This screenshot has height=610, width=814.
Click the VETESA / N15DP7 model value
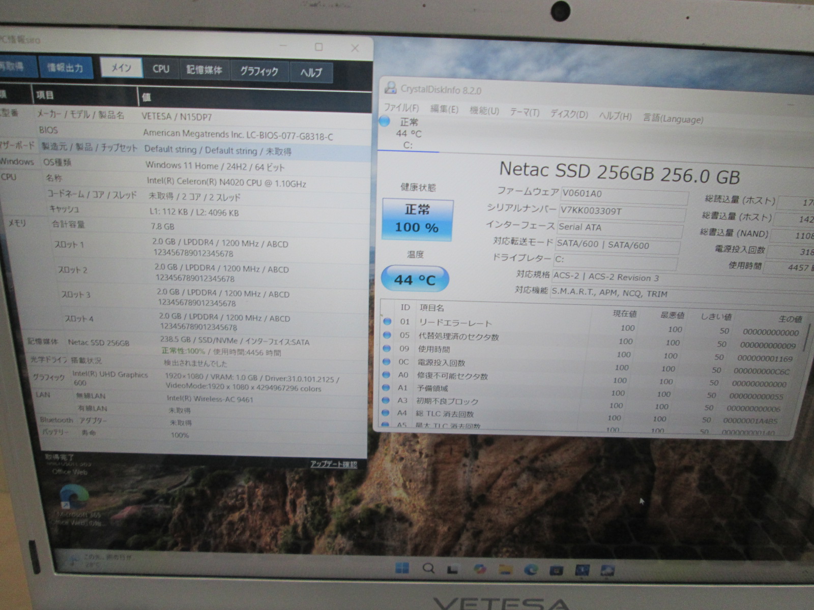point(177,117)
